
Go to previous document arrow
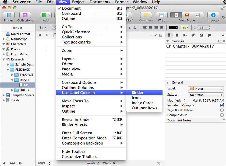[x=151, y=35]
